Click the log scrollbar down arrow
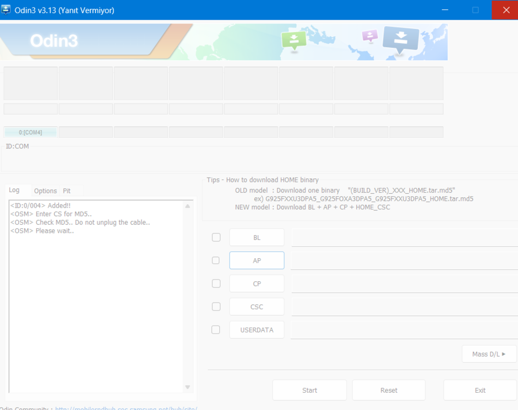 pos(188,387)
